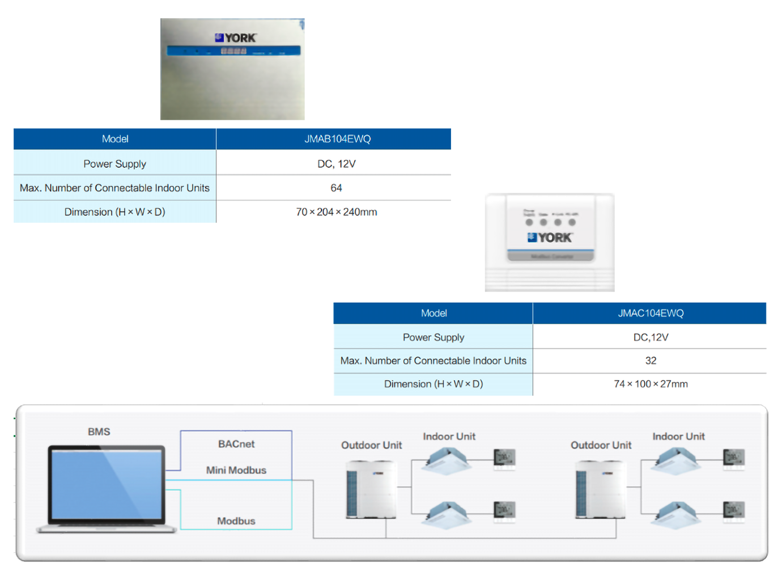Click the Modbus label in the cyan box
Image resolution: width=782 pixels, height=588 pixels.
(236, 521)
